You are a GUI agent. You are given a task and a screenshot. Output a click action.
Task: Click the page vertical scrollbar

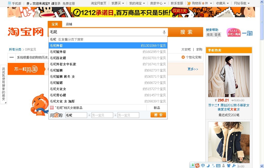pyautogui.click(x=262, y=84)
